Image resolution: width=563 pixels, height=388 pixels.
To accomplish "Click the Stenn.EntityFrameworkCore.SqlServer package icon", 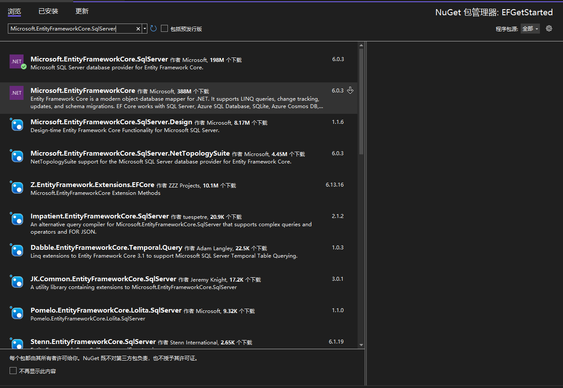I will coord(17,344).
